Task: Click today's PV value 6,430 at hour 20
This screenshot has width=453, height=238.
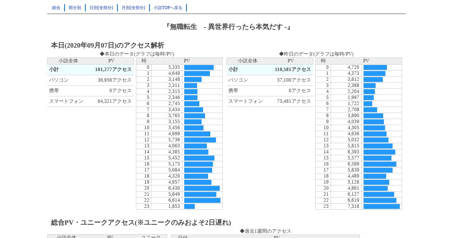Action: [x=174, y=188]
